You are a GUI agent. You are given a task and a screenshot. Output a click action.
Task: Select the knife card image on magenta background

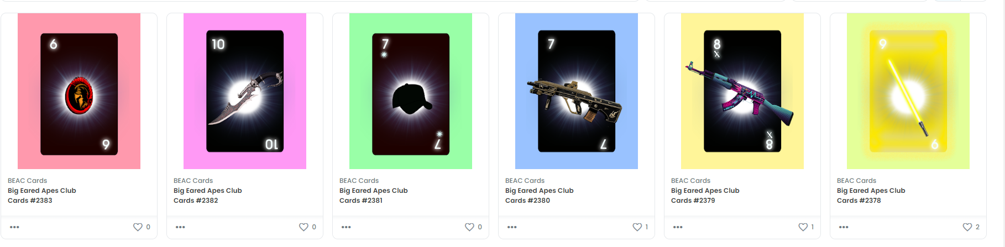point(245,91)
